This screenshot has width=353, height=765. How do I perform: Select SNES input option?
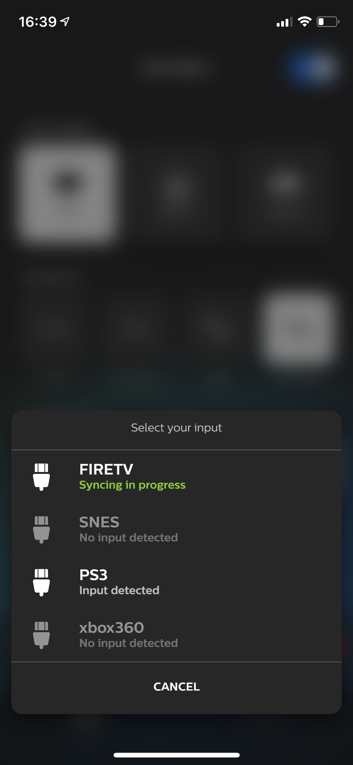(x=176, y=529)
